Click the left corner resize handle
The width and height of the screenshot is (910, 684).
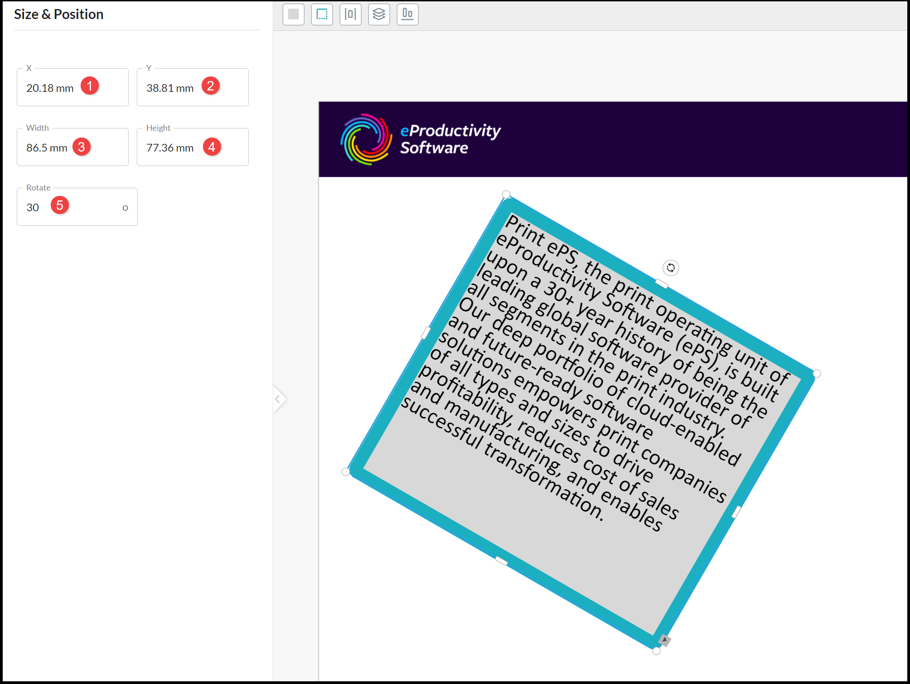coord(346,472)
